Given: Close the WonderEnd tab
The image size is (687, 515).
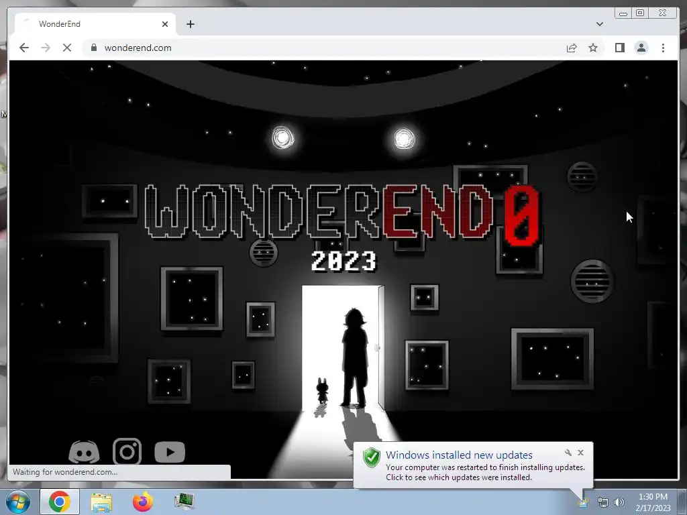Looking at the screenshot, I should pyautogui.click(x=165, y=24).
